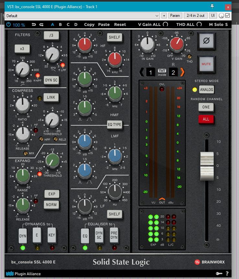Screen dimensions: 239x279
Task: Toggle the DYN SC filter button
Action: (51, 80)
